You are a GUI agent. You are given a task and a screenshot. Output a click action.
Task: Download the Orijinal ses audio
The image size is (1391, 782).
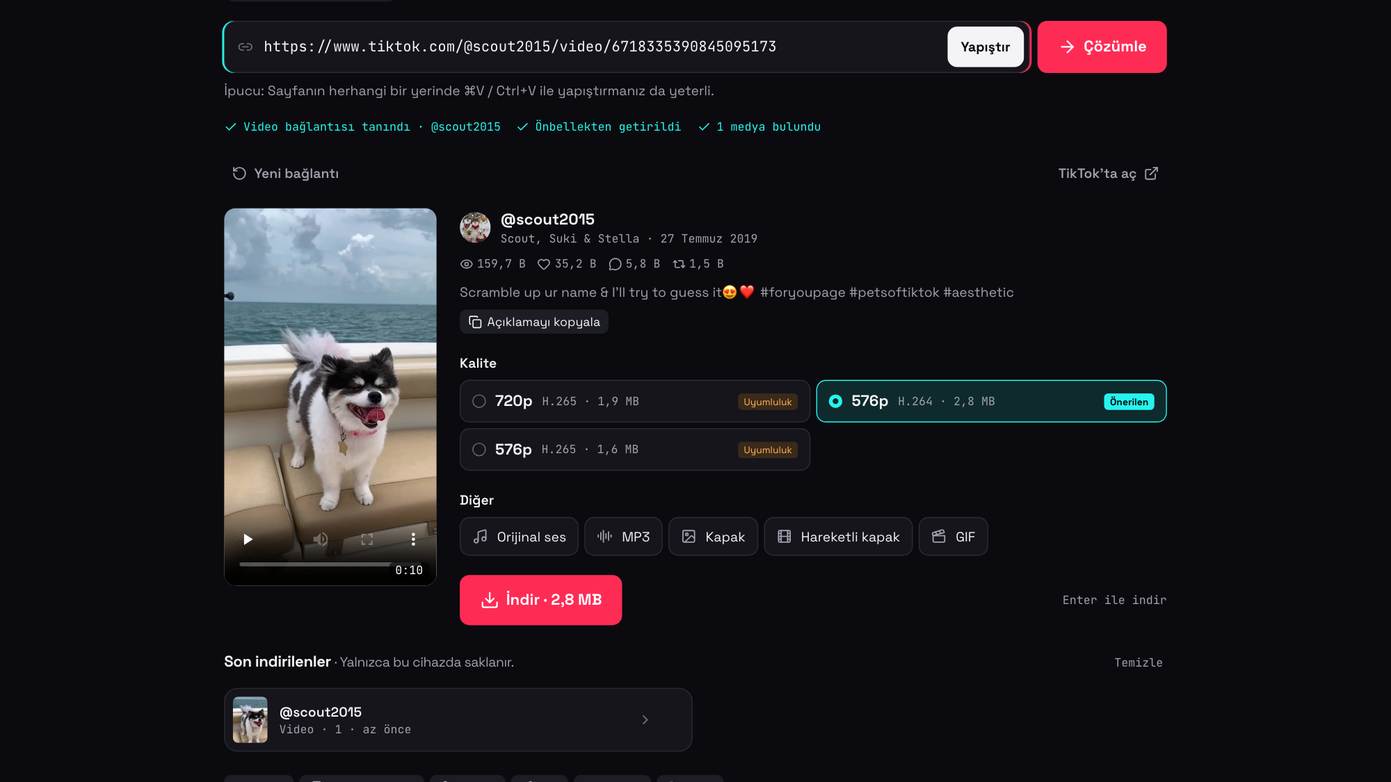[519, 537]
